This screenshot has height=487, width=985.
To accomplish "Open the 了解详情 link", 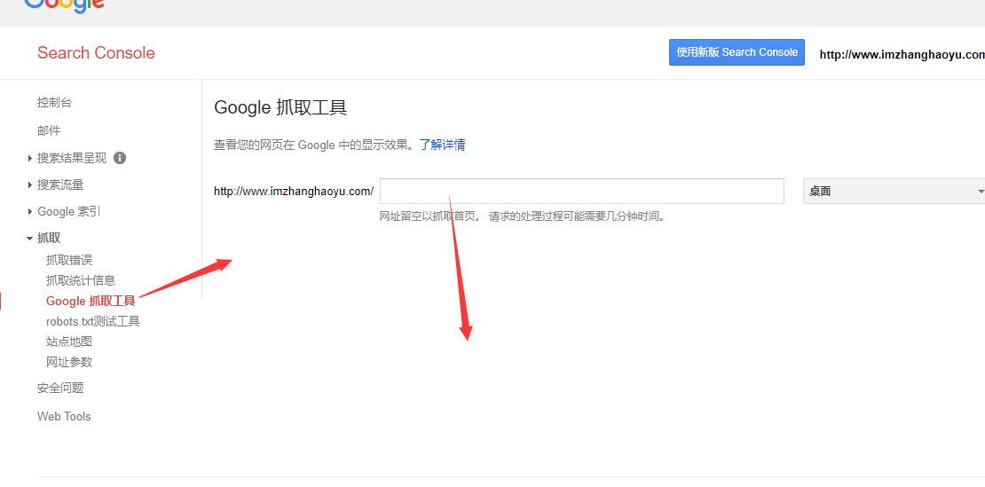I will click(x=442, y=145).
